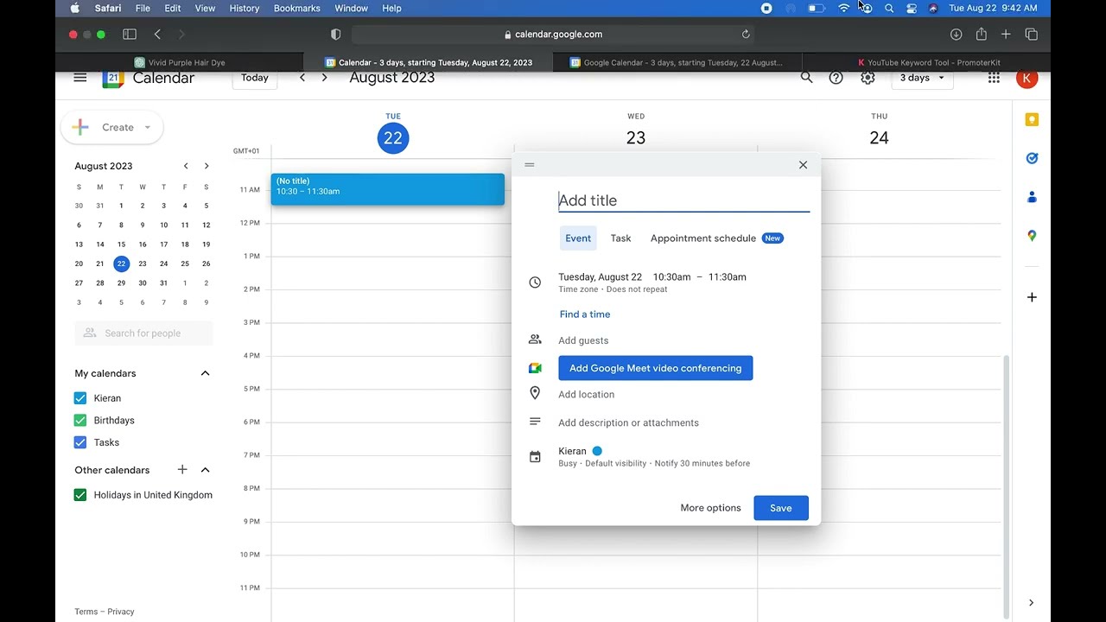Show Safari downloads

click(956, 35)
